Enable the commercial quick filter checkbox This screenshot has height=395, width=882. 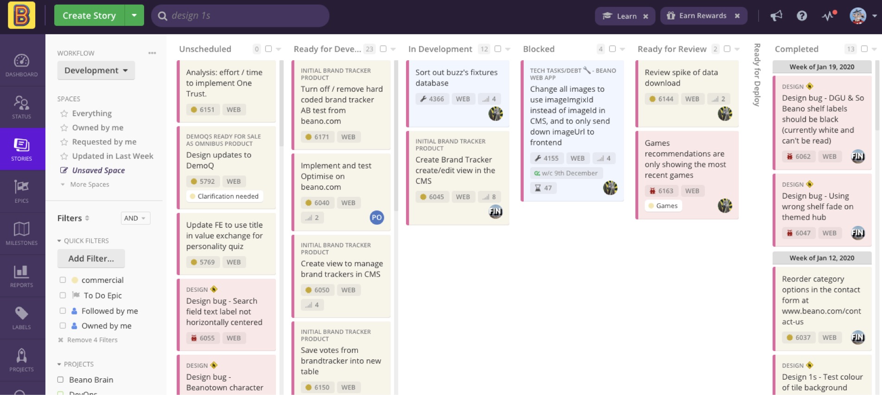[x=63, y=280]
